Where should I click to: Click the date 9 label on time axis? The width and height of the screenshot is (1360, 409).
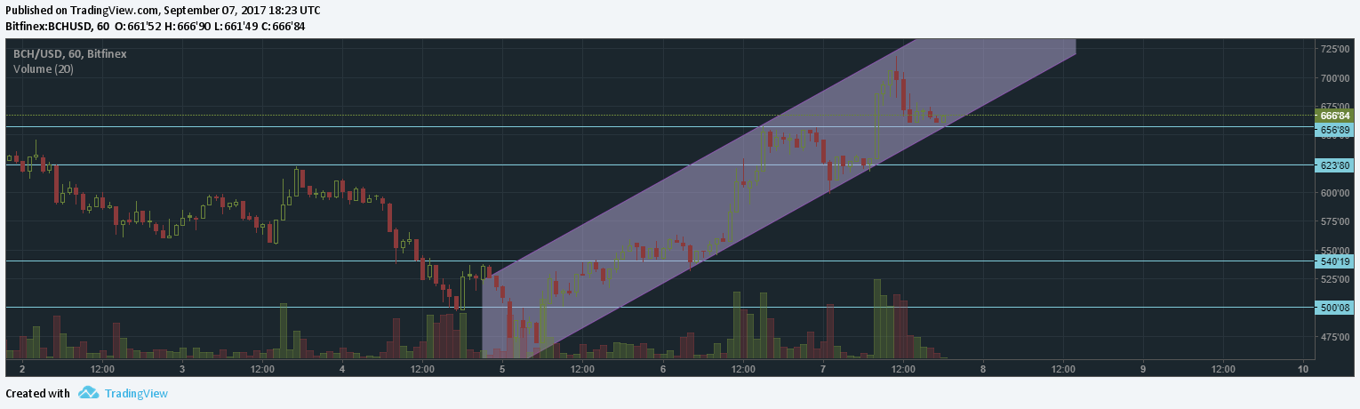pos(1143,368)
